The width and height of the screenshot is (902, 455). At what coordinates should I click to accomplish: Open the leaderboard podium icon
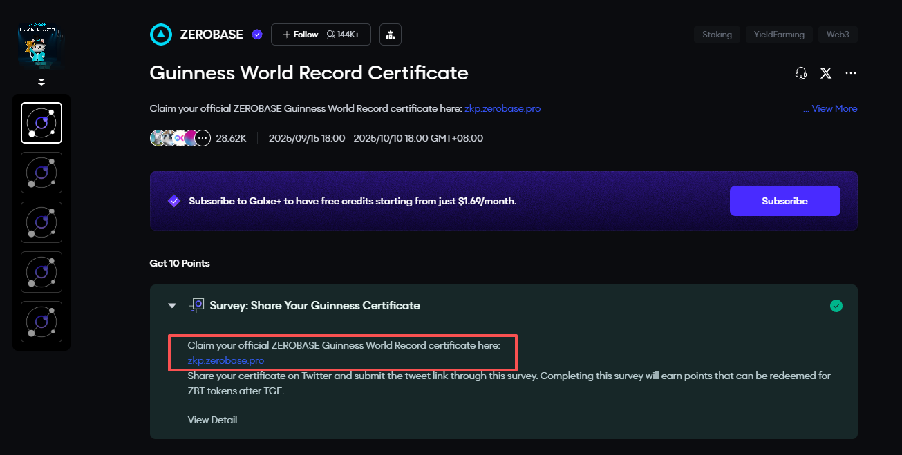[391, 35]
